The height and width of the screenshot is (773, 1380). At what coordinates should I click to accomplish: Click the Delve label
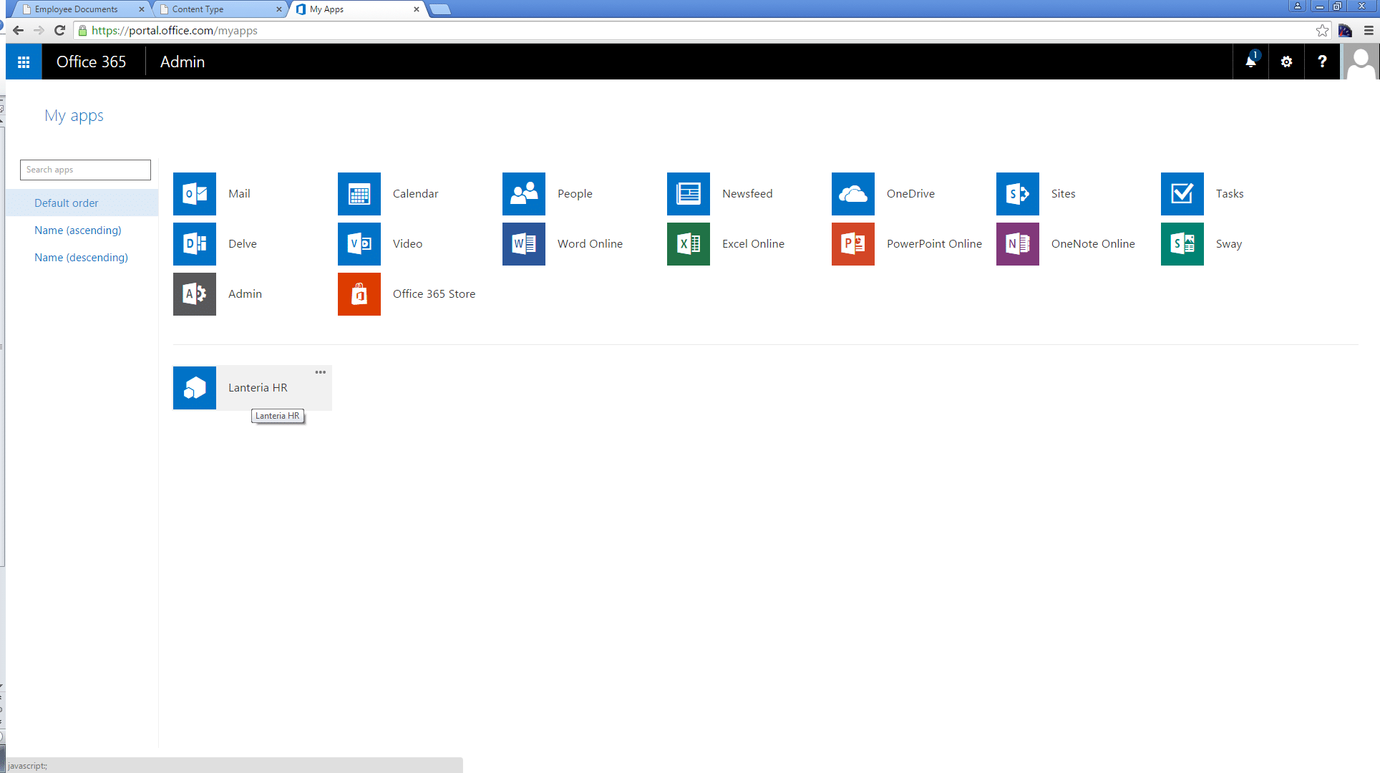click(x=242, y=244)
